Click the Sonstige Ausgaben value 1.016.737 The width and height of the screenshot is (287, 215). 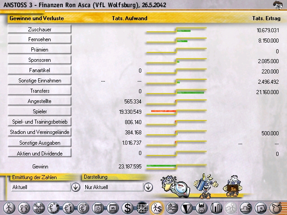[x=132, y=142]
